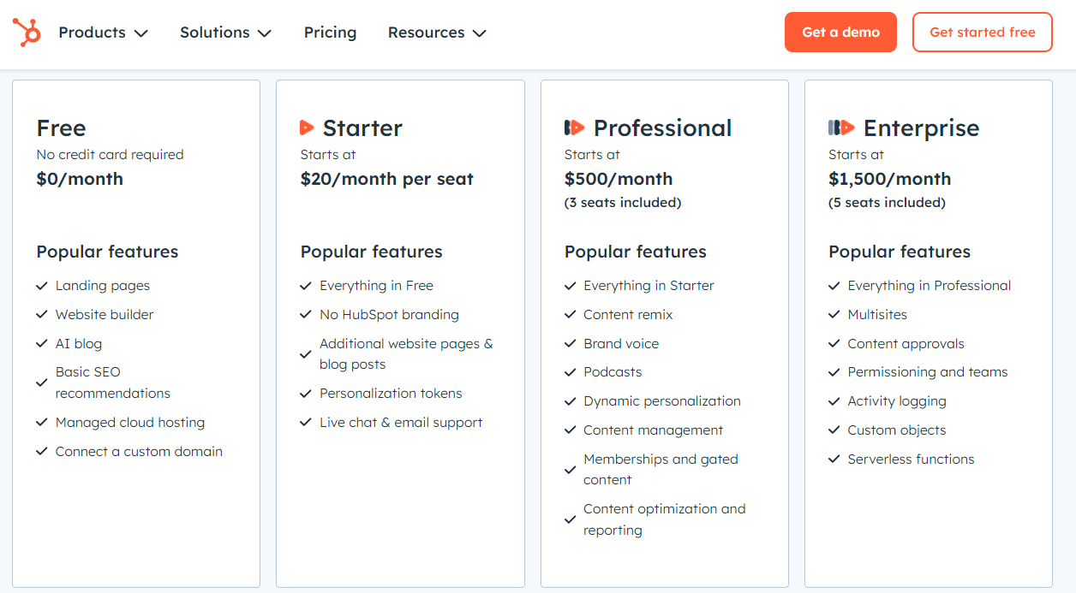Click the Enterprise plan tier icon
Viewport: 1076px width, 593px height.
coord(840,127)
